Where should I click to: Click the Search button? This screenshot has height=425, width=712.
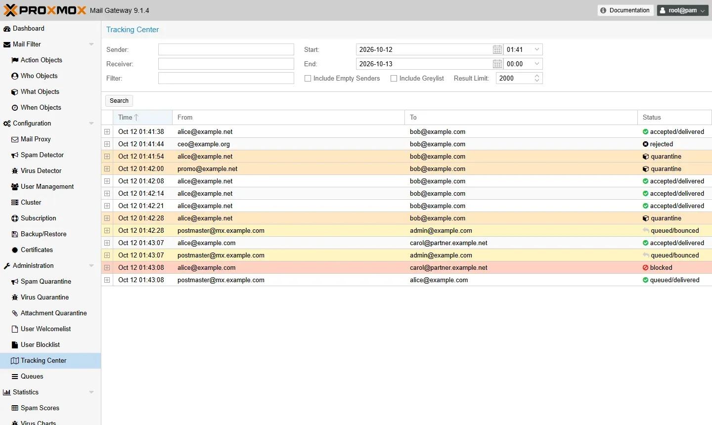pyautogui.click(x=119, y=101)
